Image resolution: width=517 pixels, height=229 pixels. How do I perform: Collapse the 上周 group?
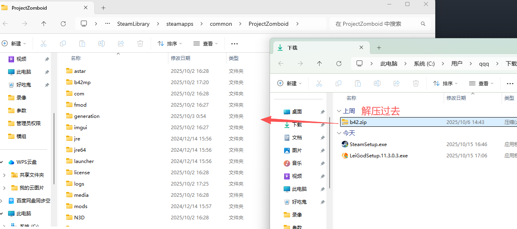[x=338, y=111]
